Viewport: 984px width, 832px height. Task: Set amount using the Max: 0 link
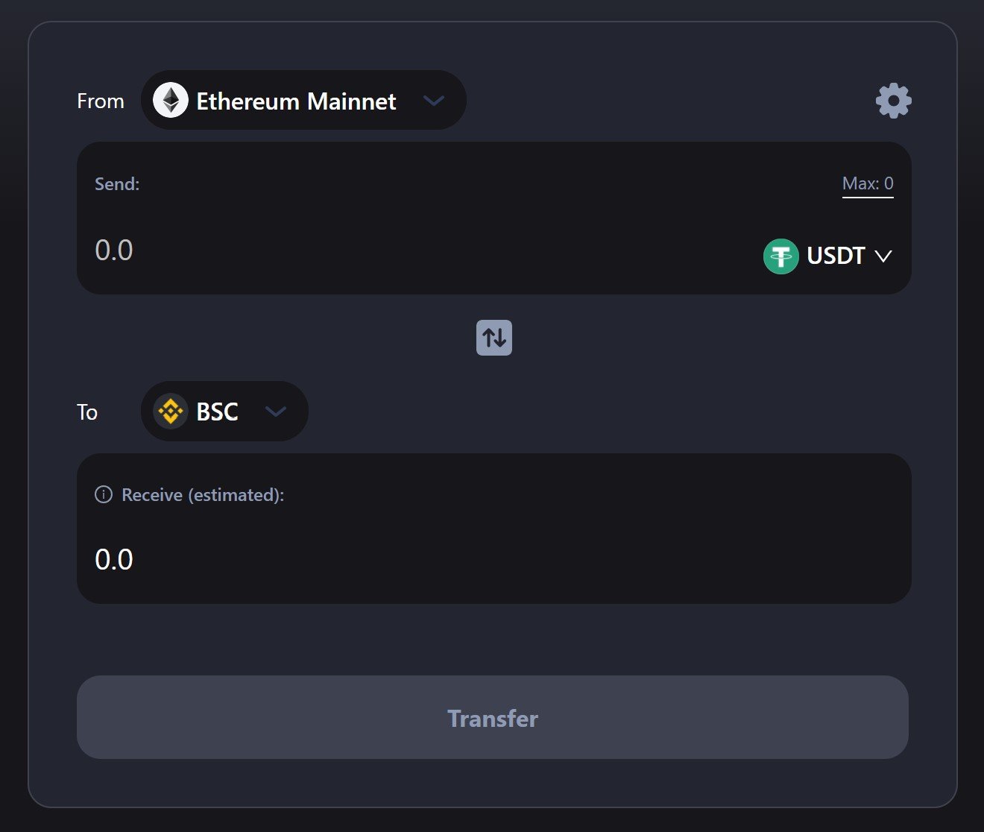tap(867, 184)
